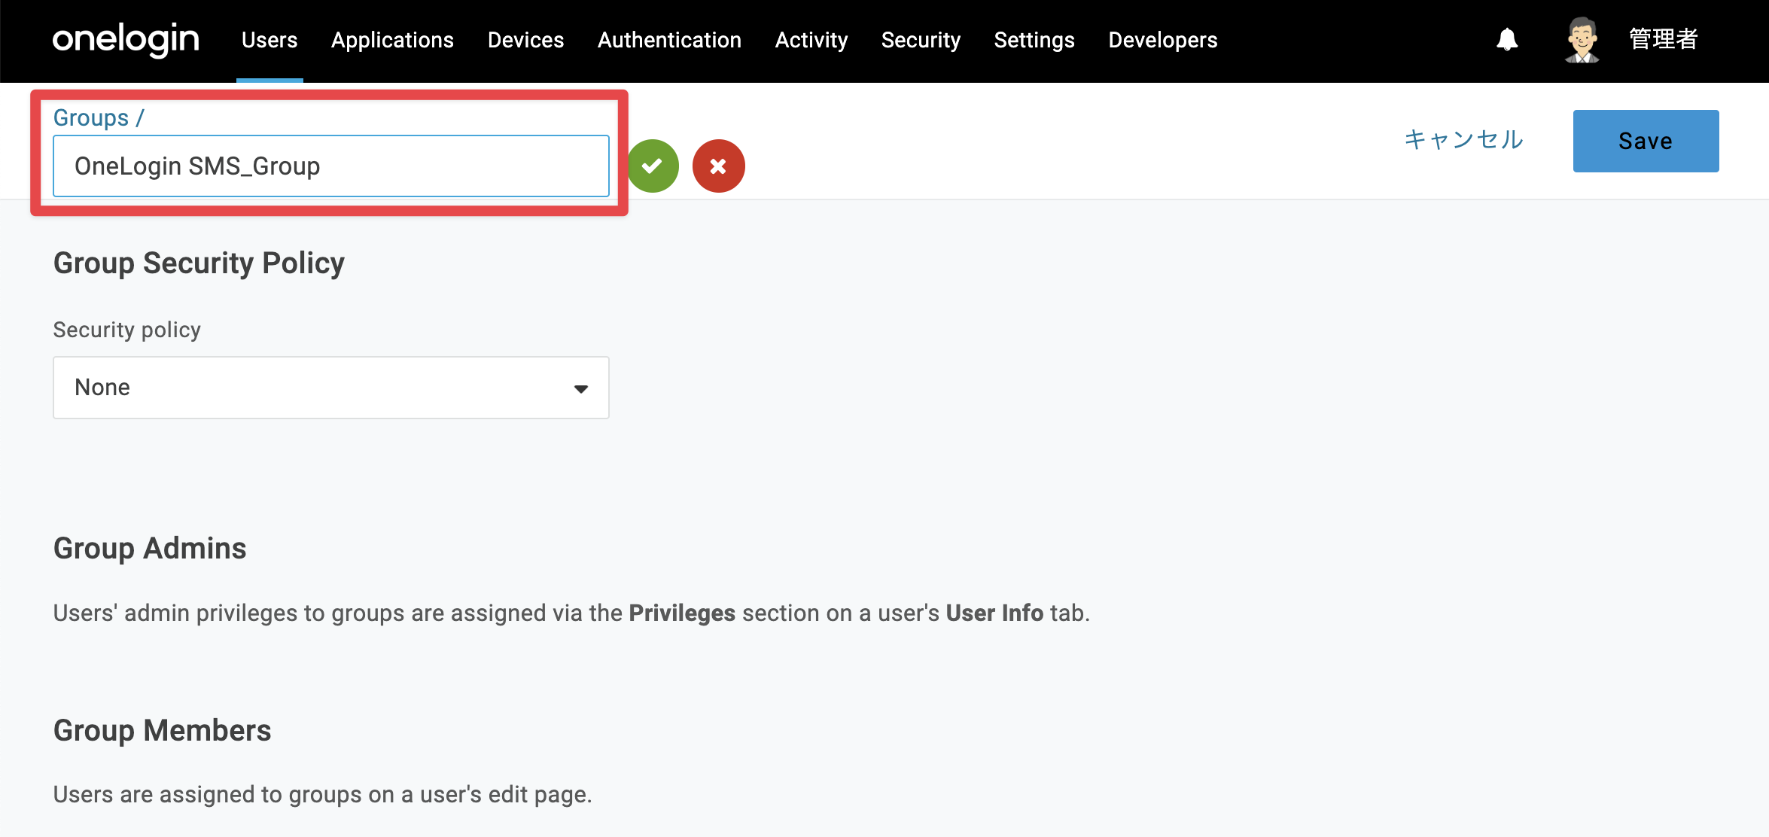The height and width of the screenshot is (837, 1769).
Task: Open the 管理者 account menu
Action: 1664,39
